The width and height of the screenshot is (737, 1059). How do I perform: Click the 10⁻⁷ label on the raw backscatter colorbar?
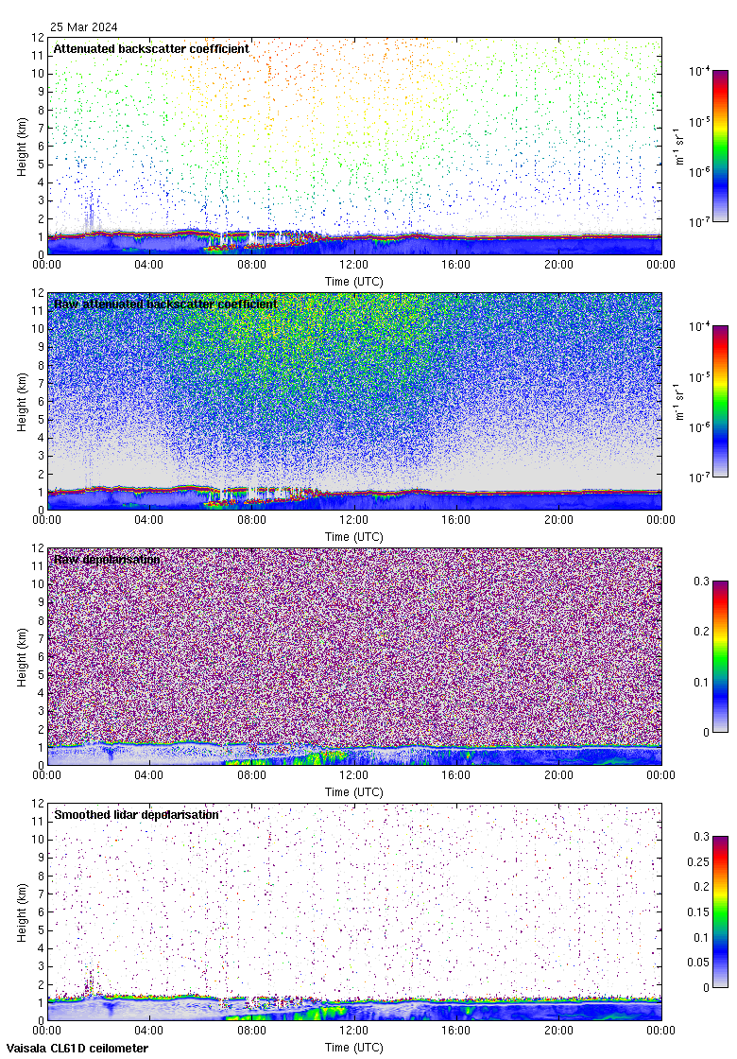[699, 477]
